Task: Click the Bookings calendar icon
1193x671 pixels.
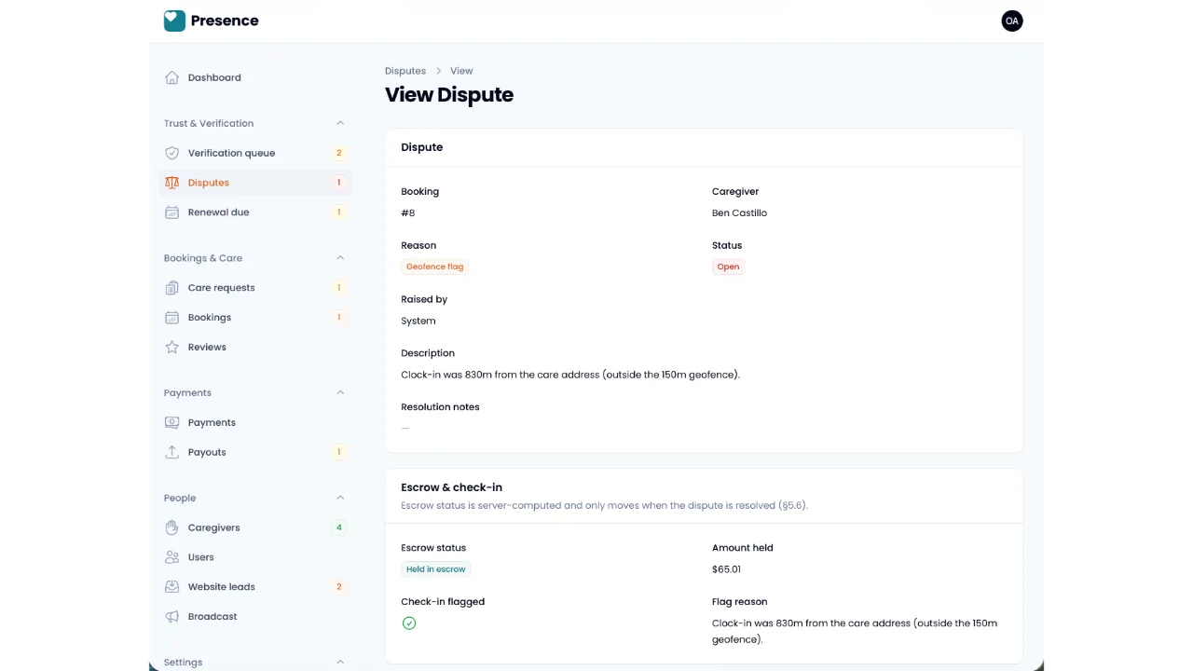Action: click(x=171, y=318)
